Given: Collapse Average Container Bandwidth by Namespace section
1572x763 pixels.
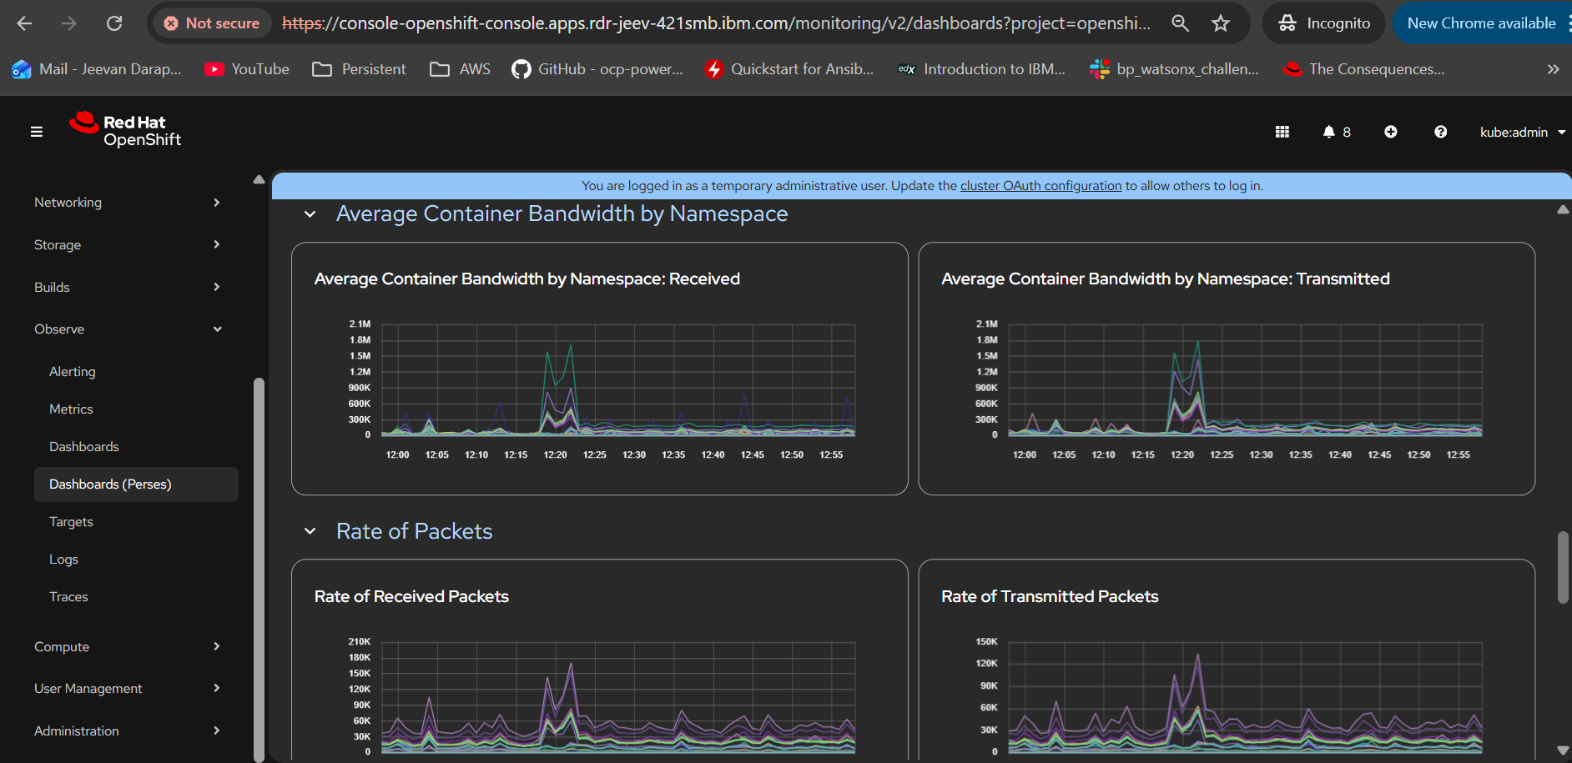Looking at the screenshot, I should click(x=310, y=214).
